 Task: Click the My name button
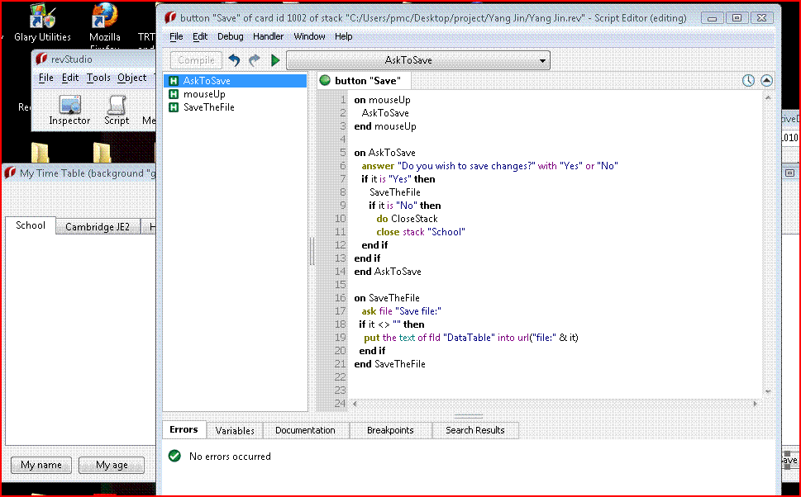41,465
